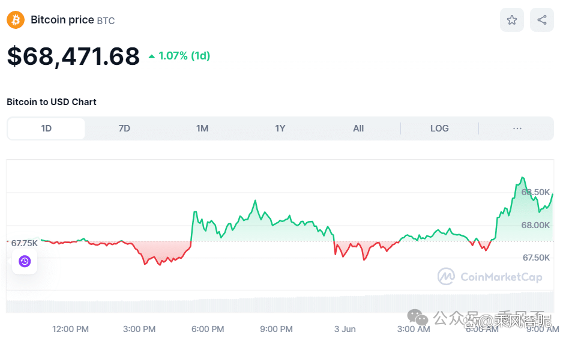Image resolution: width=563 pixels, height=341 pixels.
Task: Open the three-dots more options menu
Action: [517, 128]
